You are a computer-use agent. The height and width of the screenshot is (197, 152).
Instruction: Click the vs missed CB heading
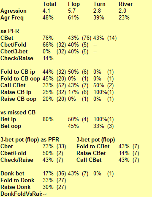tap(18, 113)
